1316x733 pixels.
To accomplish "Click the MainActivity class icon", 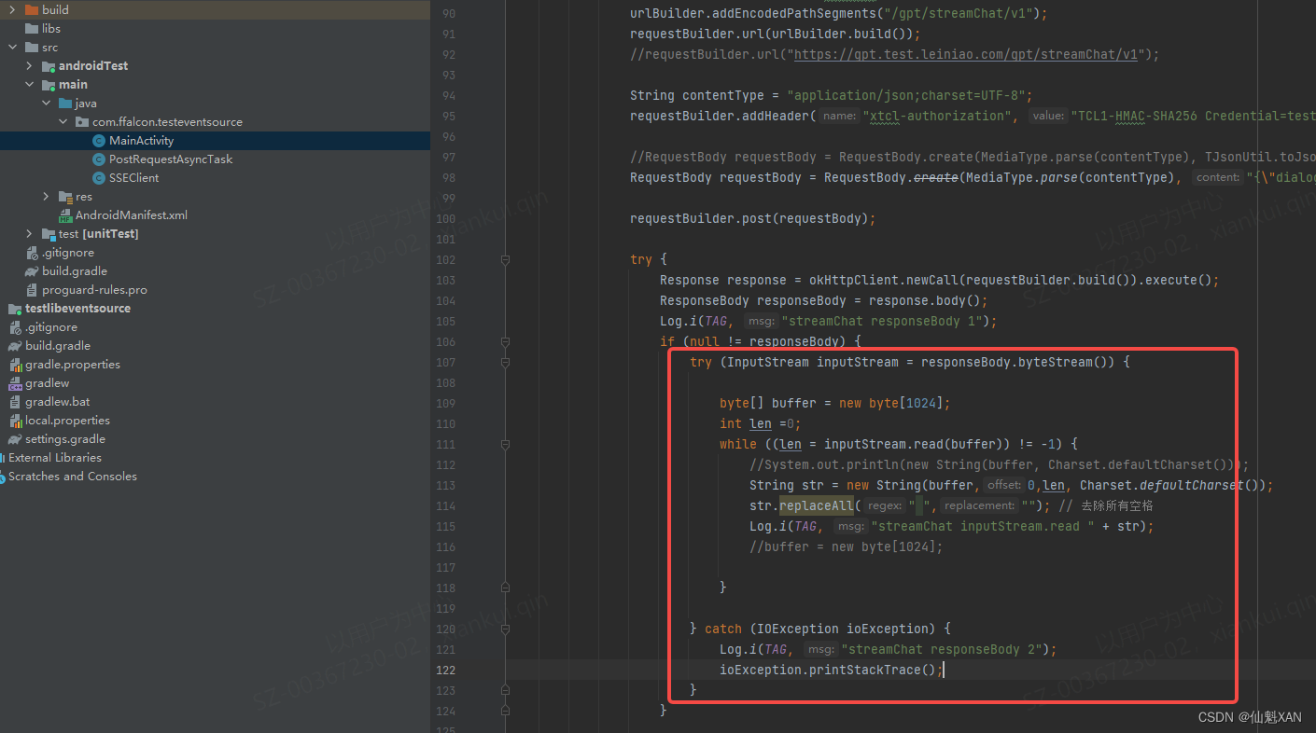I will [x=99, y=141].
